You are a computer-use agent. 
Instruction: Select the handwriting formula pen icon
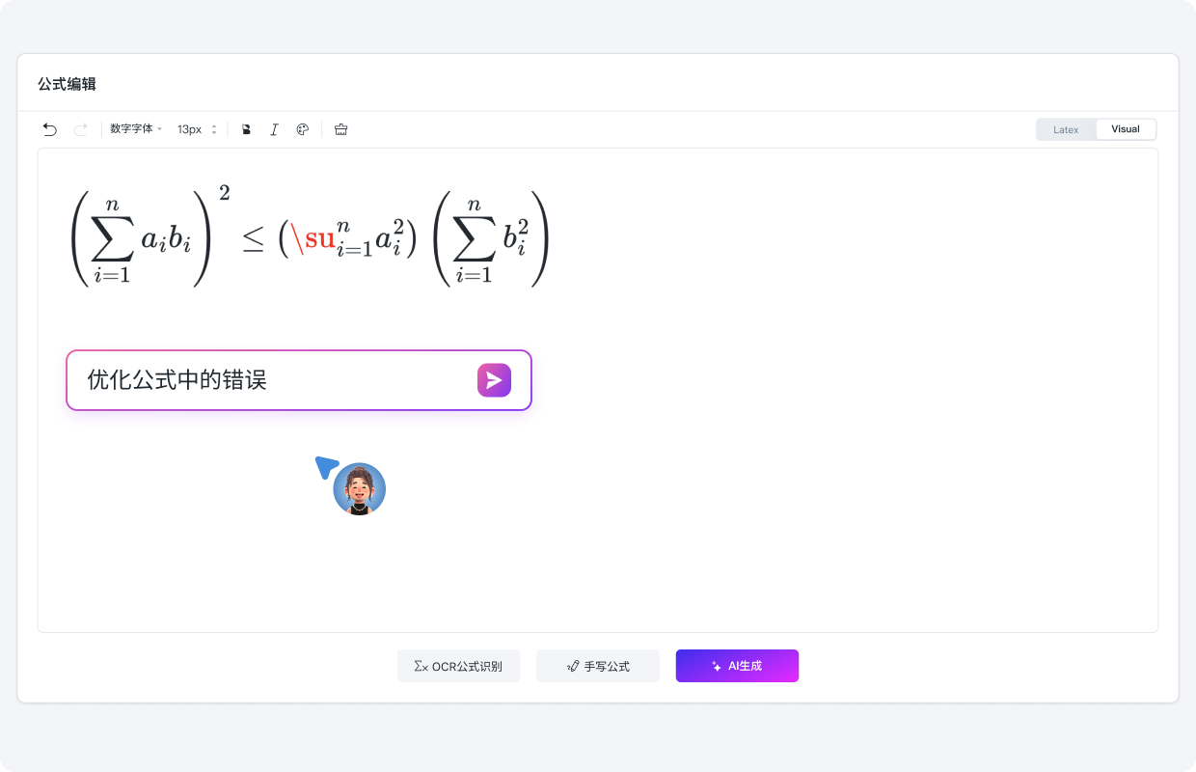[574, 665]
